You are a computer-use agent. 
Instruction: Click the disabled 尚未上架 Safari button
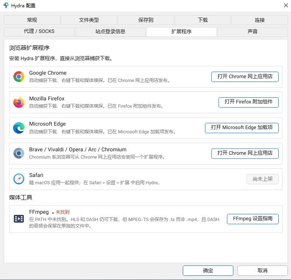coord(263,179)
